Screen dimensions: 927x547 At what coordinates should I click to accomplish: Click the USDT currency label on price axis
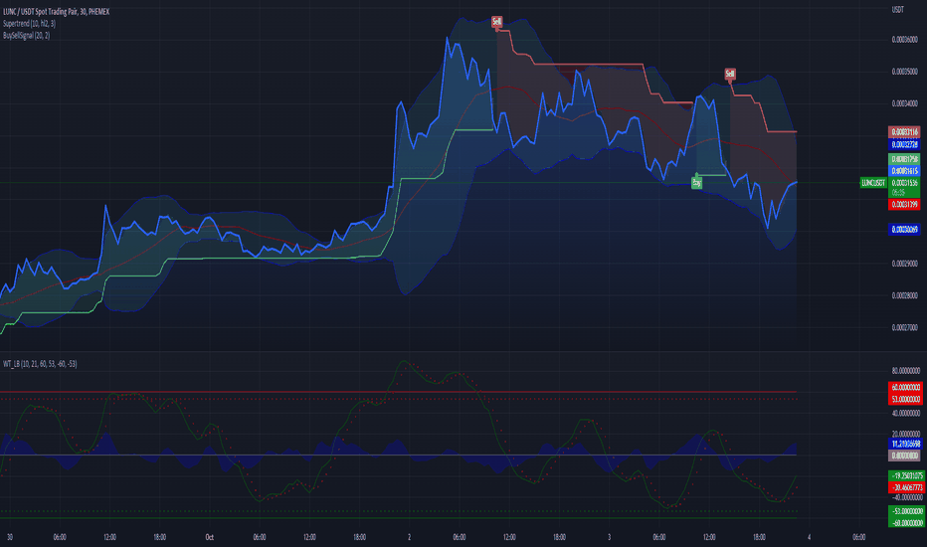897,10
